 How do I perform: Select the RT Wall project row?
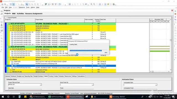pos(60,64)
